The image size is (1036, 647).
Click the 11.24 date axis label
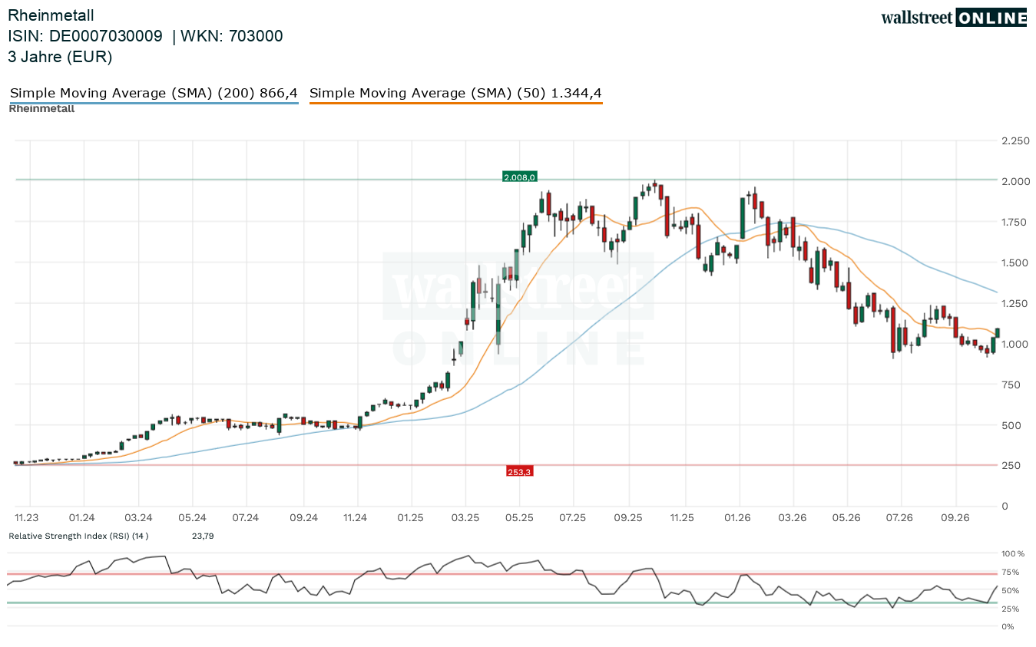point(356,518)
